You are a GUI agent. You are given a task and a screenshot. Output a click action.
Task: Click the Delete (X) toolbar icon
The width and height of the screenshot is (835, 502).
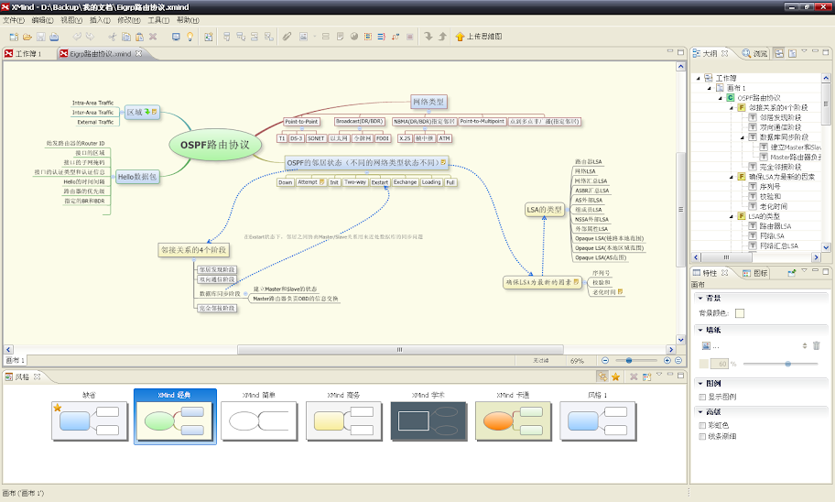pos(153,37)
